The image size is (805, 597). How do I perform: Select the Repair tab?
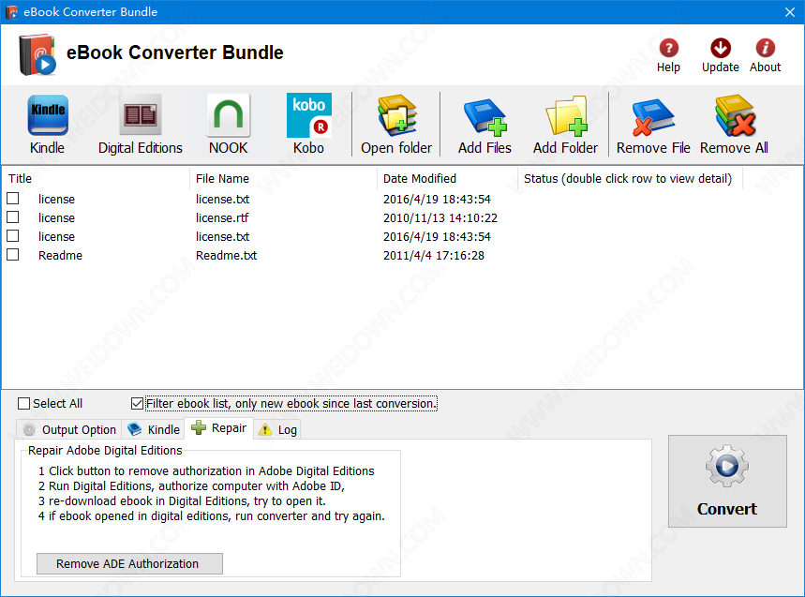click(x=219, y=428)
